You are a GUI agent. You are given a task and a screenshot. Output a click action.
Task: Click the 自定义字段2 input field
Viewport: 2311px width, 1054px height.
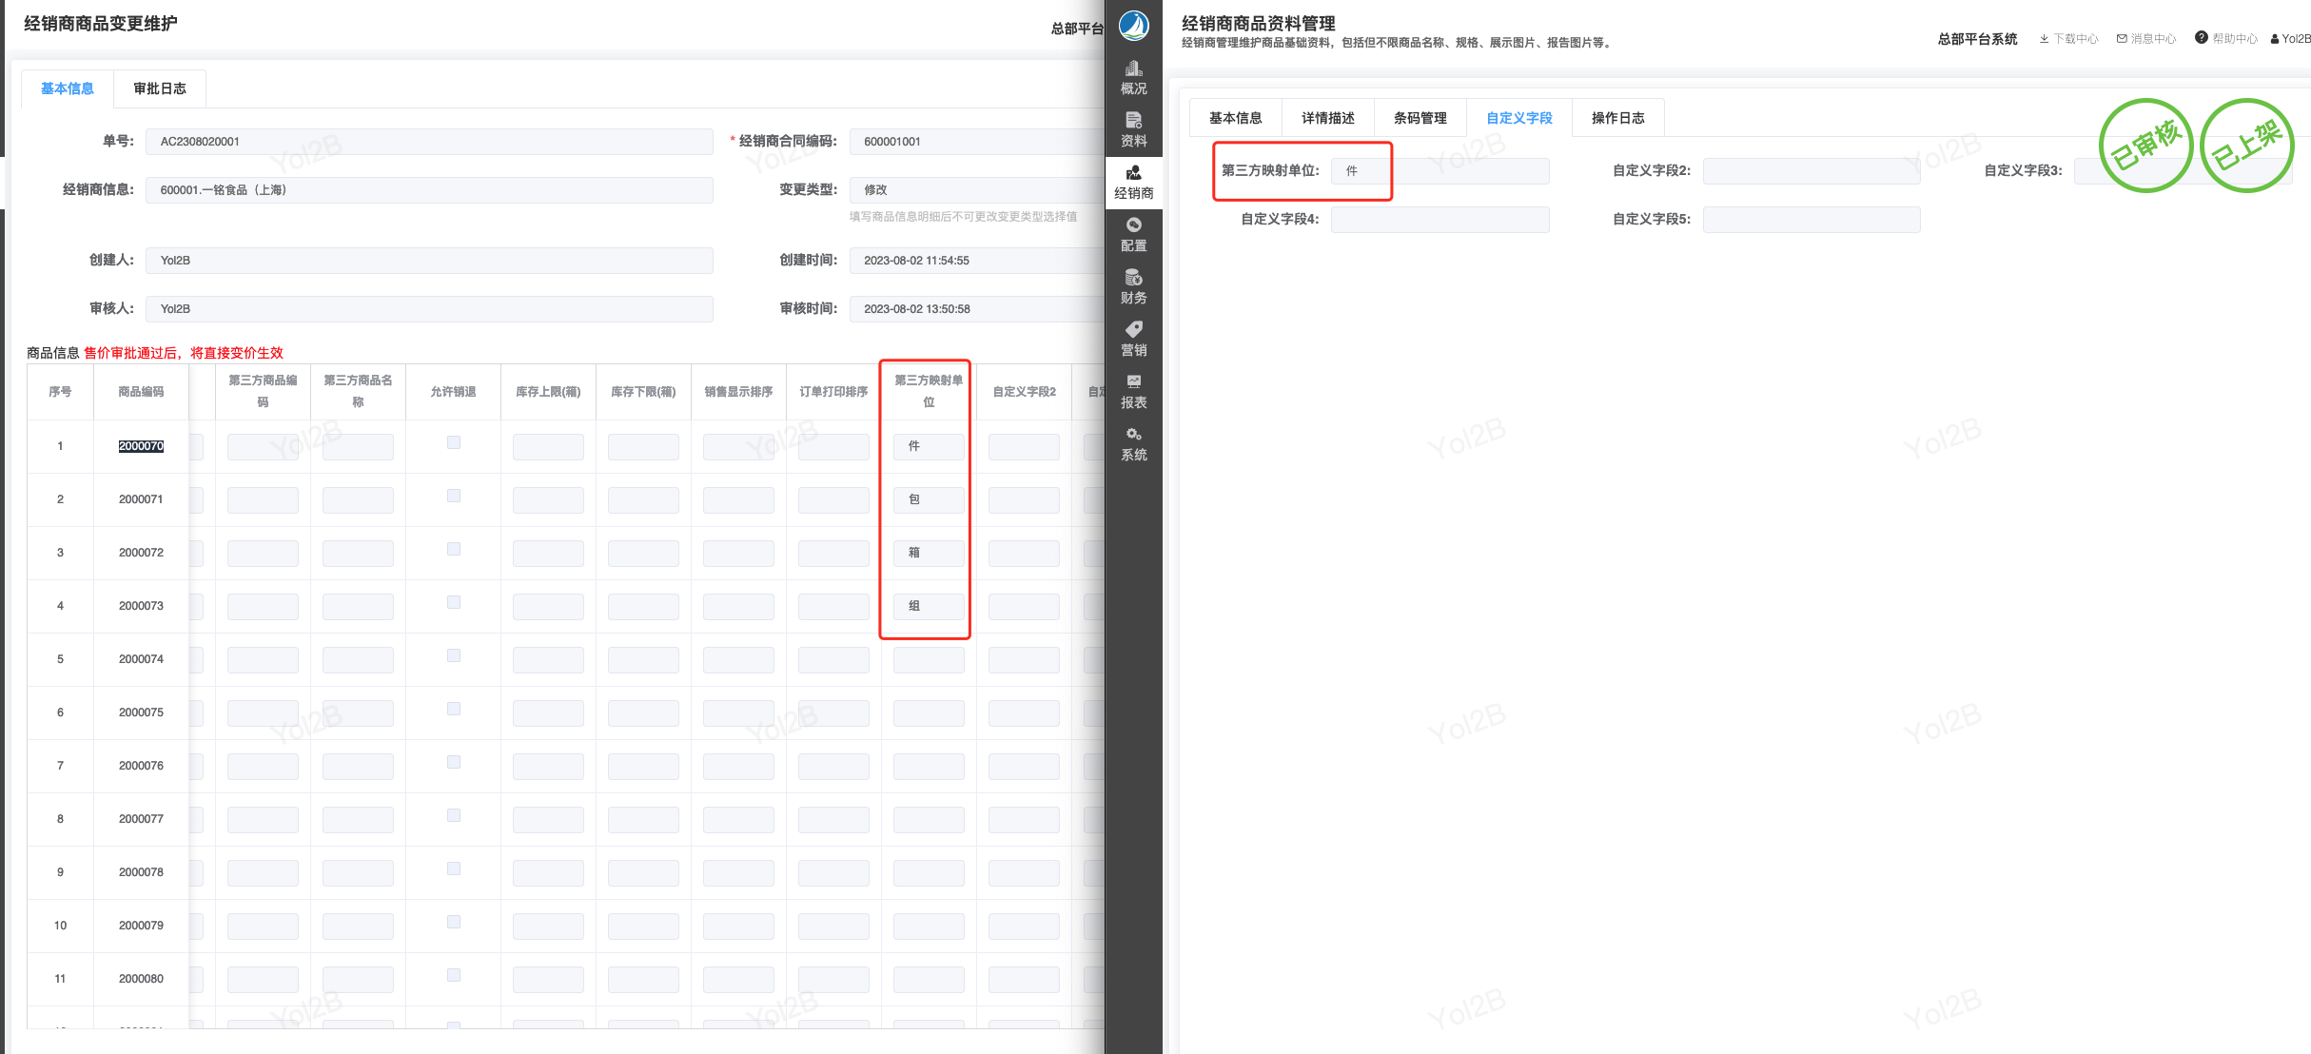pos(1811,171)
